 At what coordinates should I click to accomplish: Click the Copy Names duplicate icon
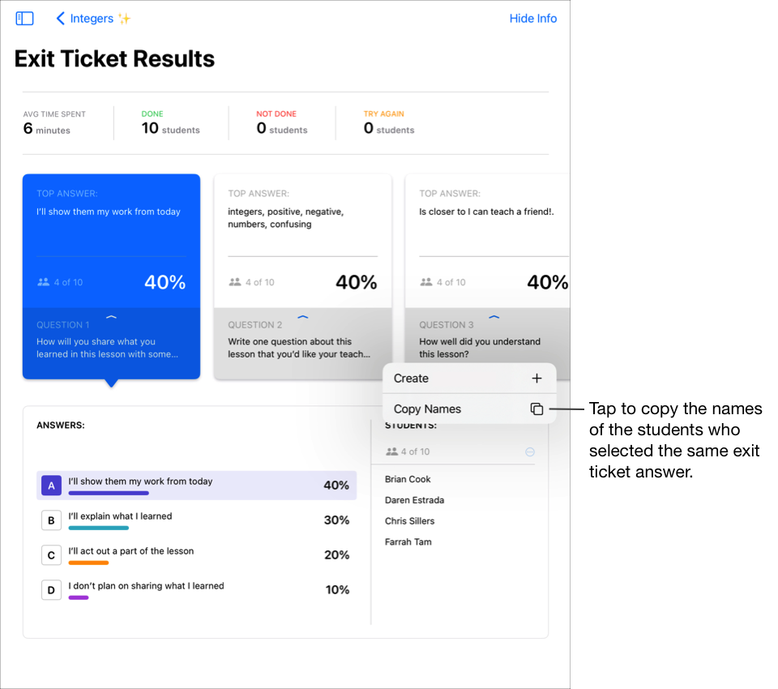pos(536,409)
